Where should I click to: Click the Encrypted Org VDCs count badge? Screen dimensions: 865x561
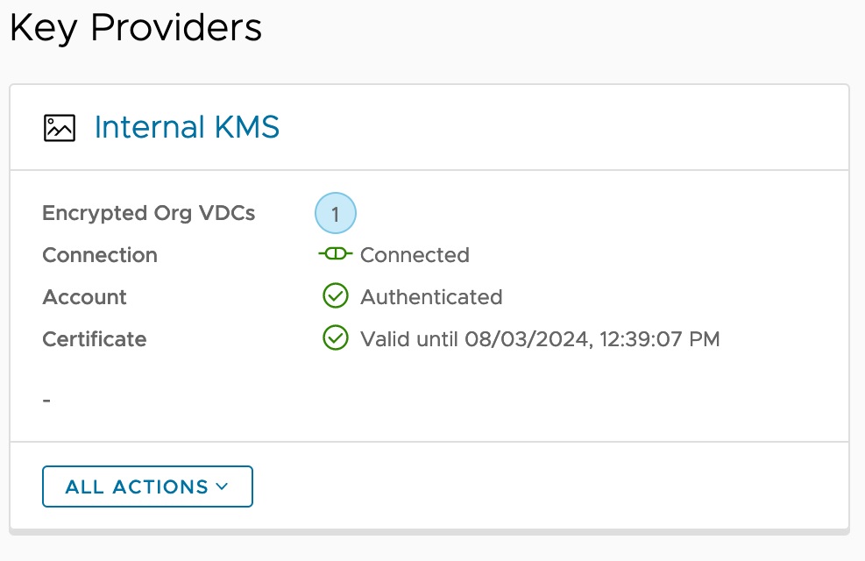coord(335,213)
